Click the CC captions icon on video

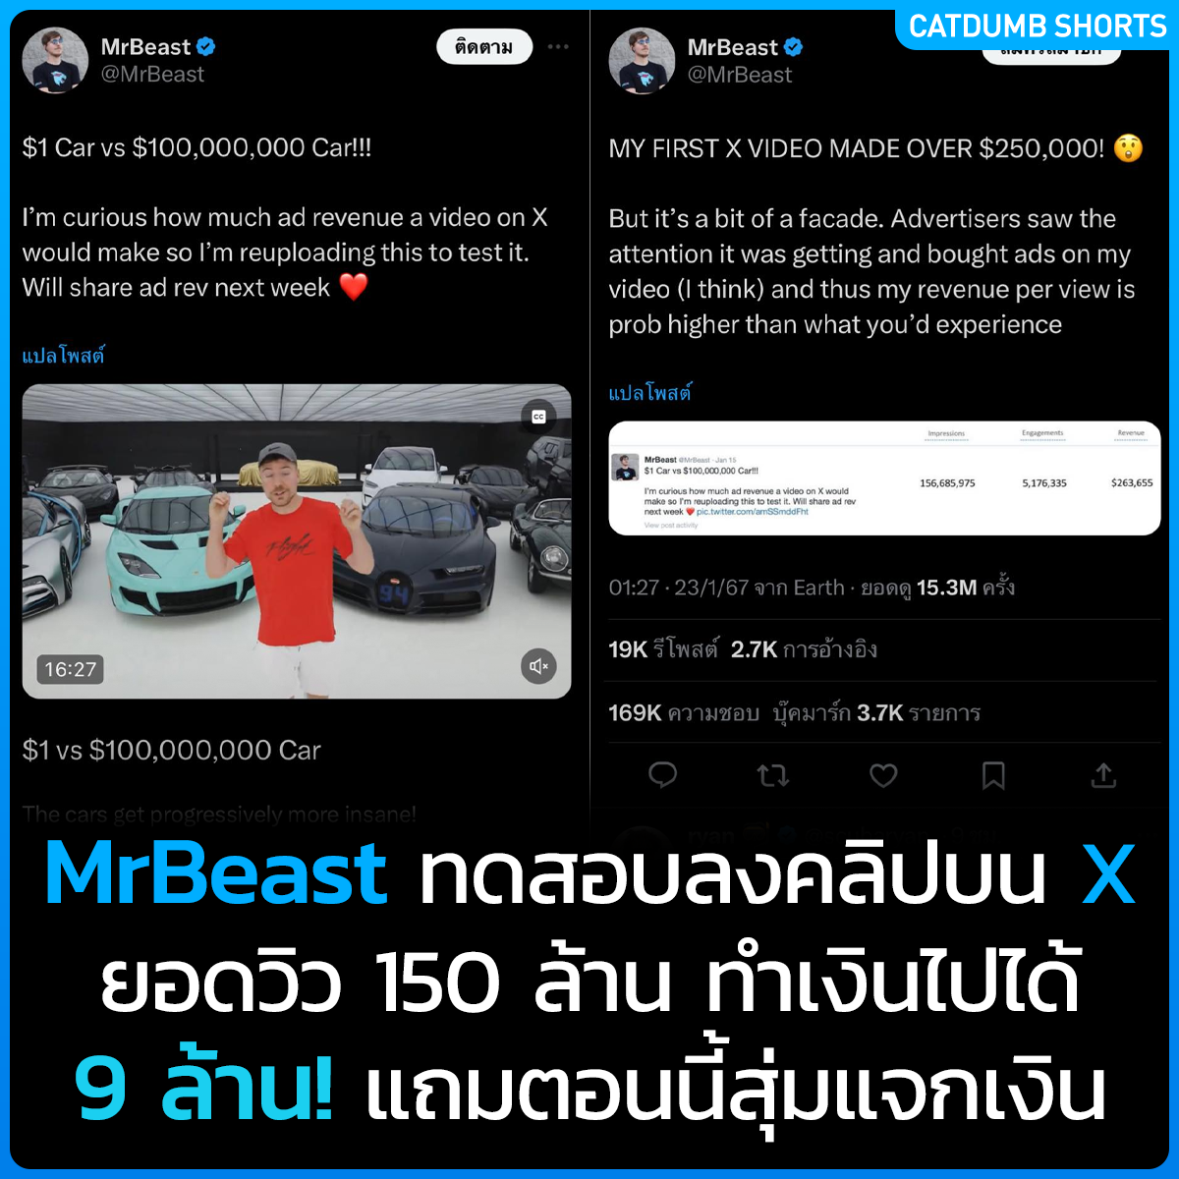tap(538, 417)
